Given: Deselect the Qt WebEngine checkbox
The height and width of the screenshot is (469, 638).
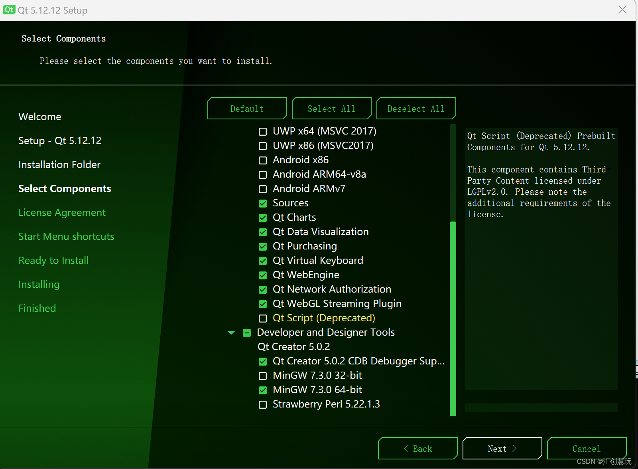Looking at the screenshot, I should tap(263, 275).
